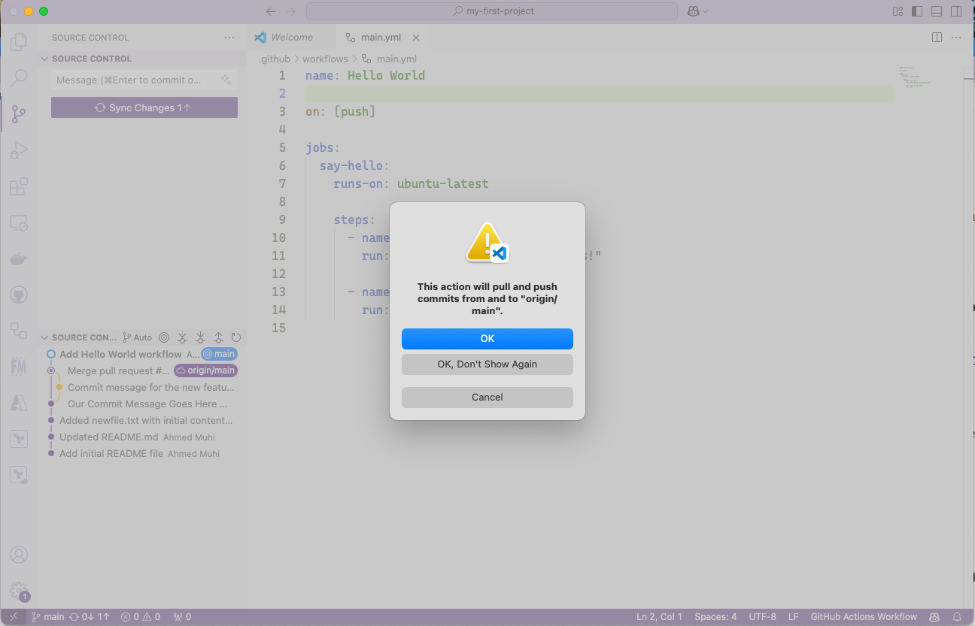The image size is (975, 626).
Task: Click workflows in the breadcrumb
Action: tap(325, 59)
